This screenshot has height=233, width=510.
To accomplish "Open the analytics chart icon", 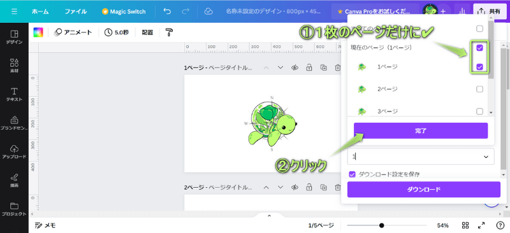I will click(462, 11).
